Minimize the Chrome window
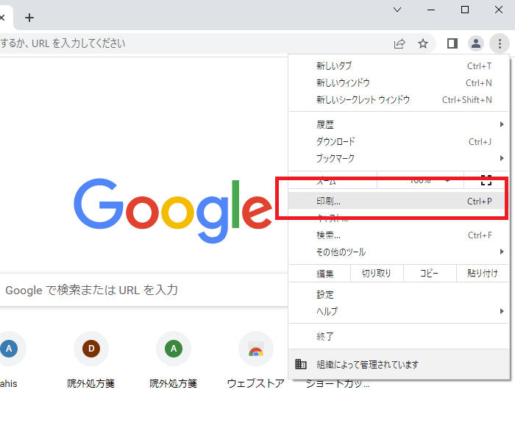This screenshot has height=434, width=515. click(x=431, y=10)
